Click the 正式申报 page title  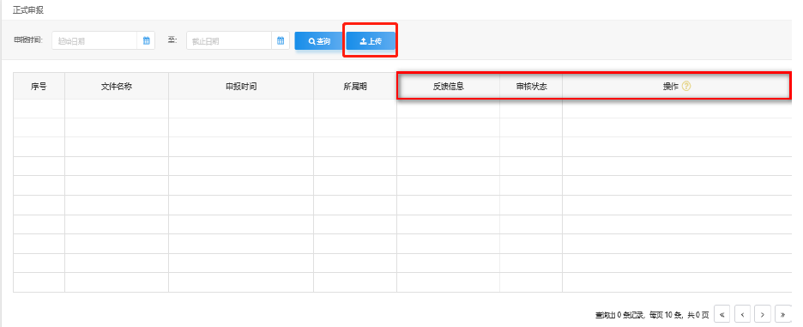(28, 9)
